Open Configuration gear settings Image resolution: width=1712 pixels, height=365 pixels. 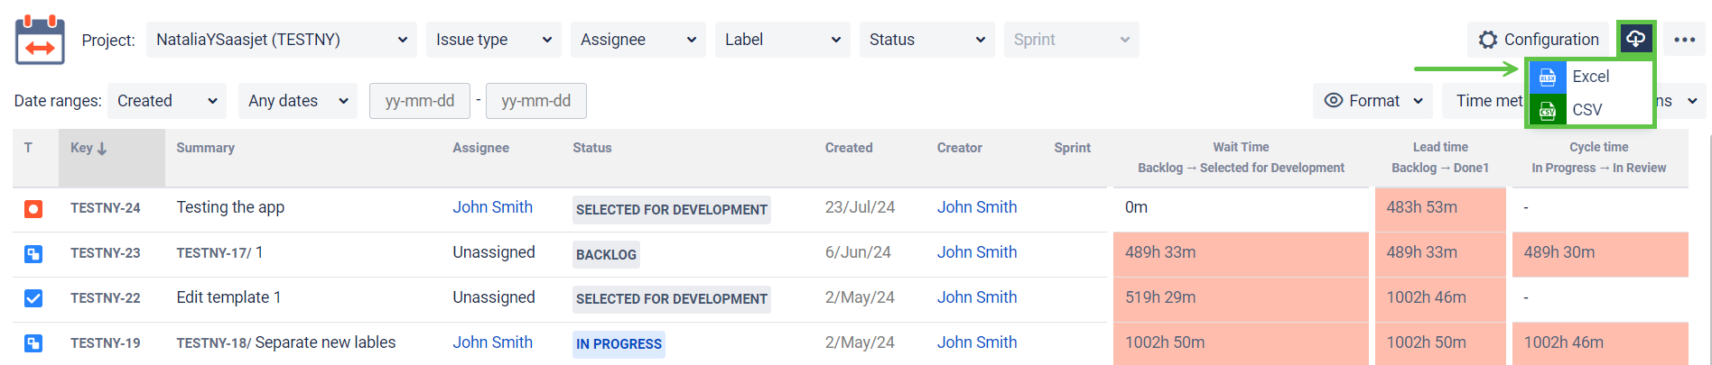tap(1539, 40)
